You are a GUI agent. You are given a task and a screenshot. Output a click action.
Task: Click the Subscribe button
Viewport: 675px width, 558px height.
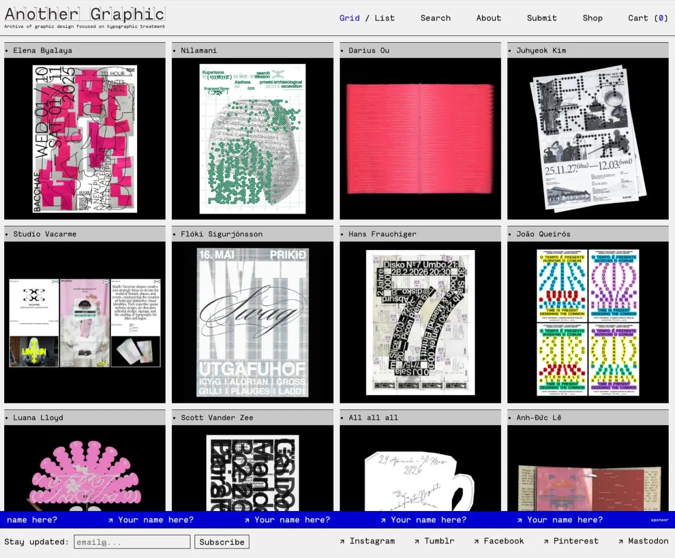(222, 542)
